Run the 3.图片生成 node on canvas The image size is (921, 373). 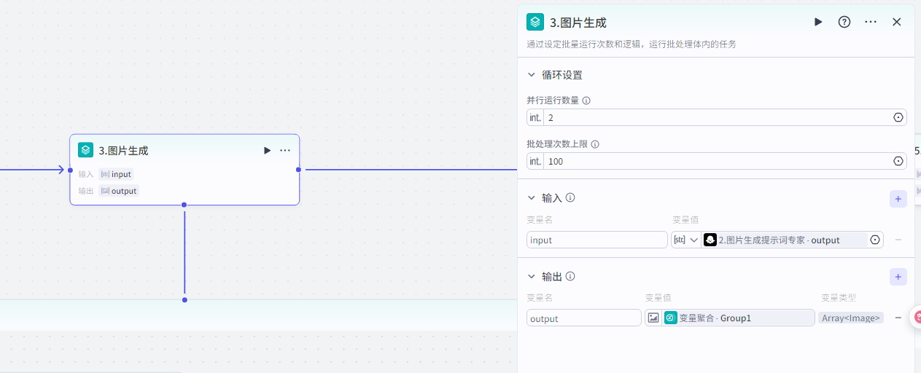(267, 150)
